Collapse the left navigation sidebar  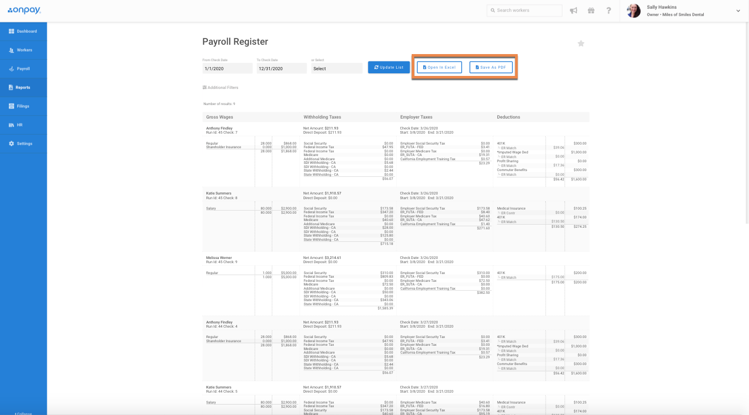(23, 413)
